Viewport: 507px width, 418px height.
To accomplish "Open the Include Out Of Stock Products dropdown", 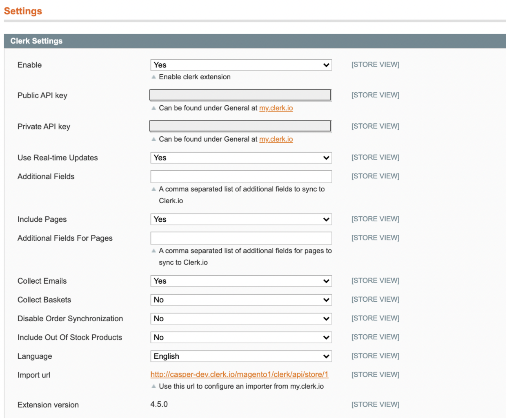I will click(241, 337).
